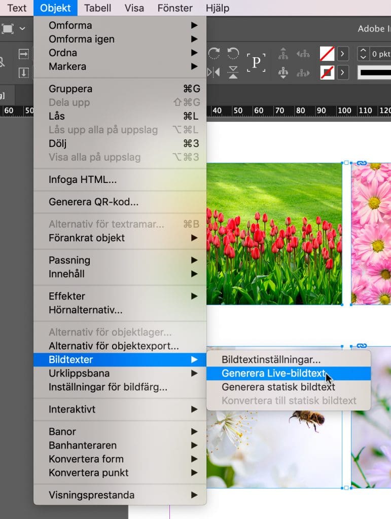Expand the Omforma igen submenu
The image size is (391, 519).
tap(120, 39)
